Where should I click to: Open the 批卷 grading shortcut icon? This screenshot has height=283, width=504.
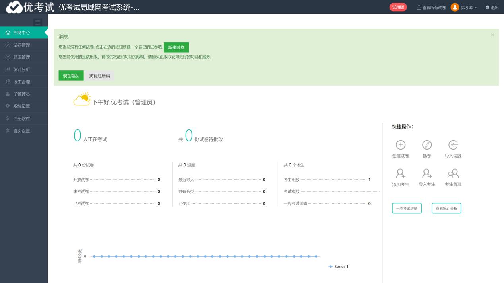tap(426, 145)
